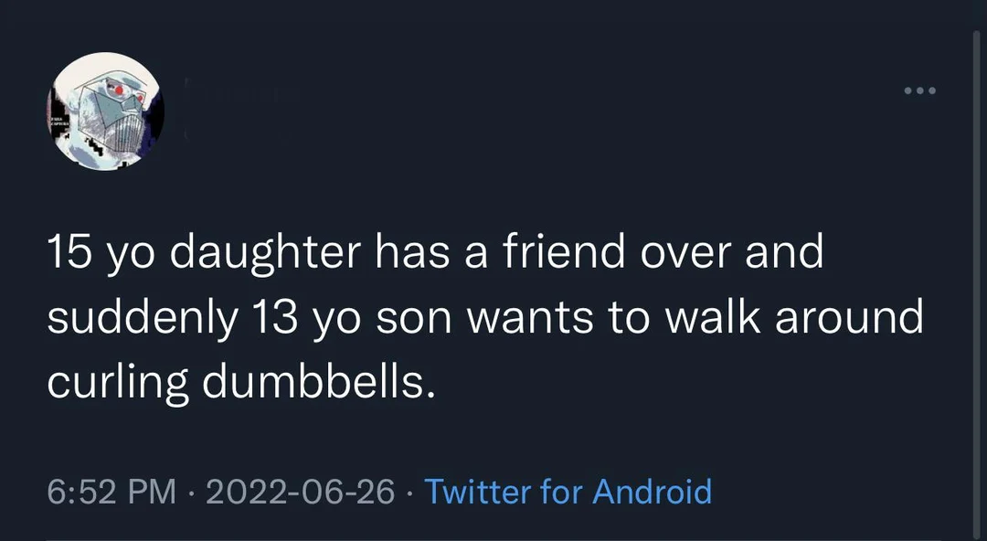Click the 6:52 PM timestamp
Viewport: 987px width, 541px height.
point(111,492)
